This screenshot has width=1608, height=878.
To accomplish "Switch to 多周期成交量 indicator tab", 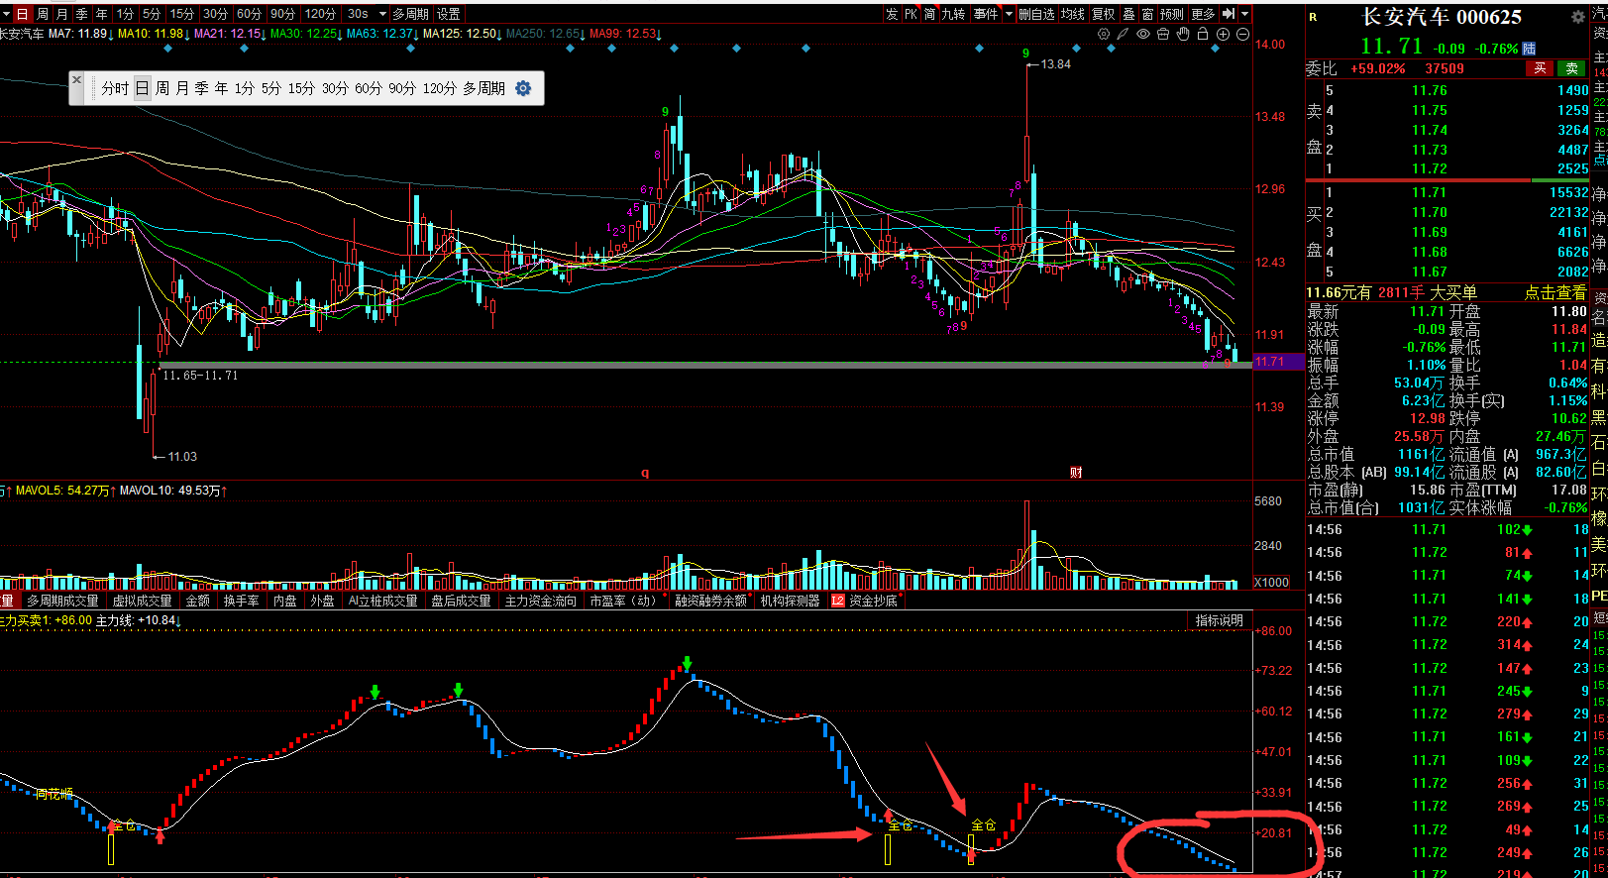I will (x=62, y=601).
